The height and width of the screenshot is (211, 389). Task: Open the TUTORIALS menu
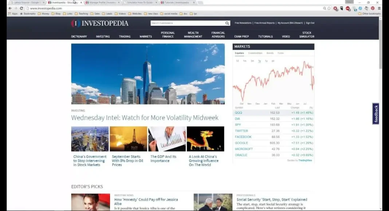point(265,36)
